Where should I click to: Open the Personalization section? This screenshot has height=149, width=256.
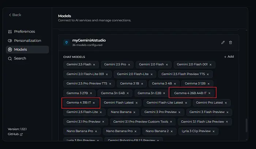27,40
